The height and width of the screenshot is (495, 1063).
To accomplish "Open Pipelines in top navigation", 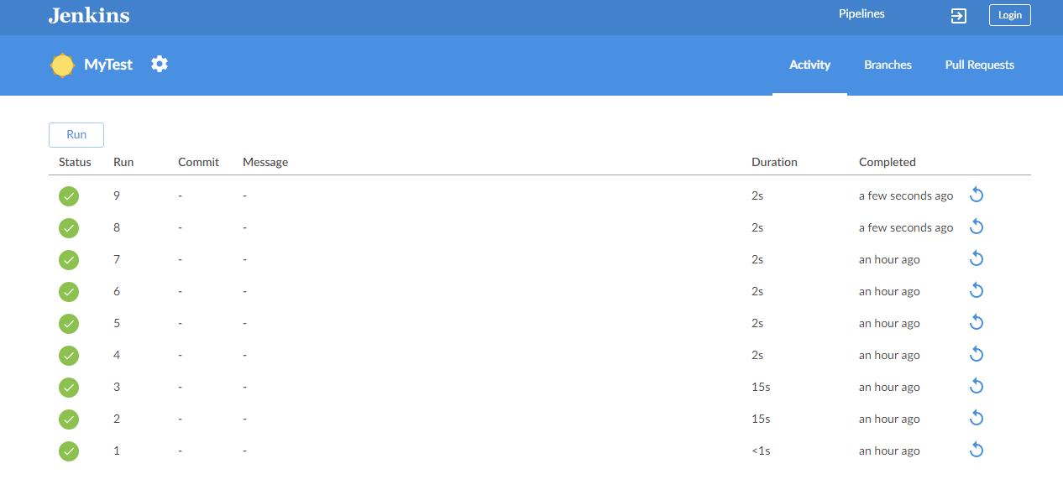I will click(x=861, y=14).
